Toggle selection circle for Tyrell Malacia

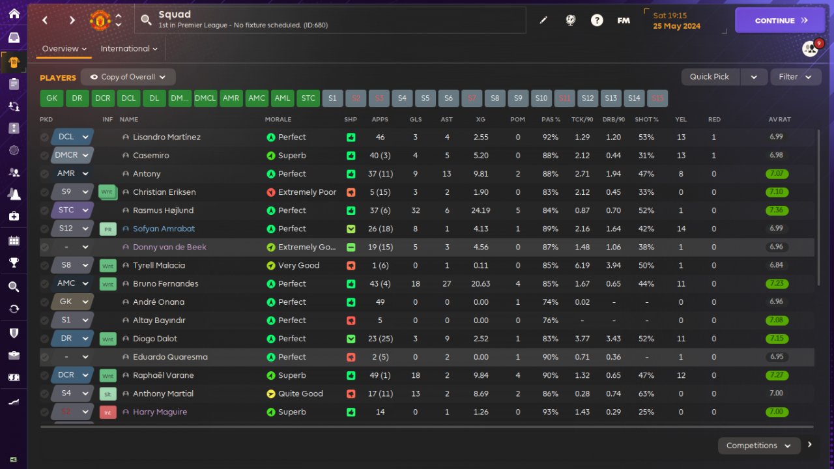point(44,266)
